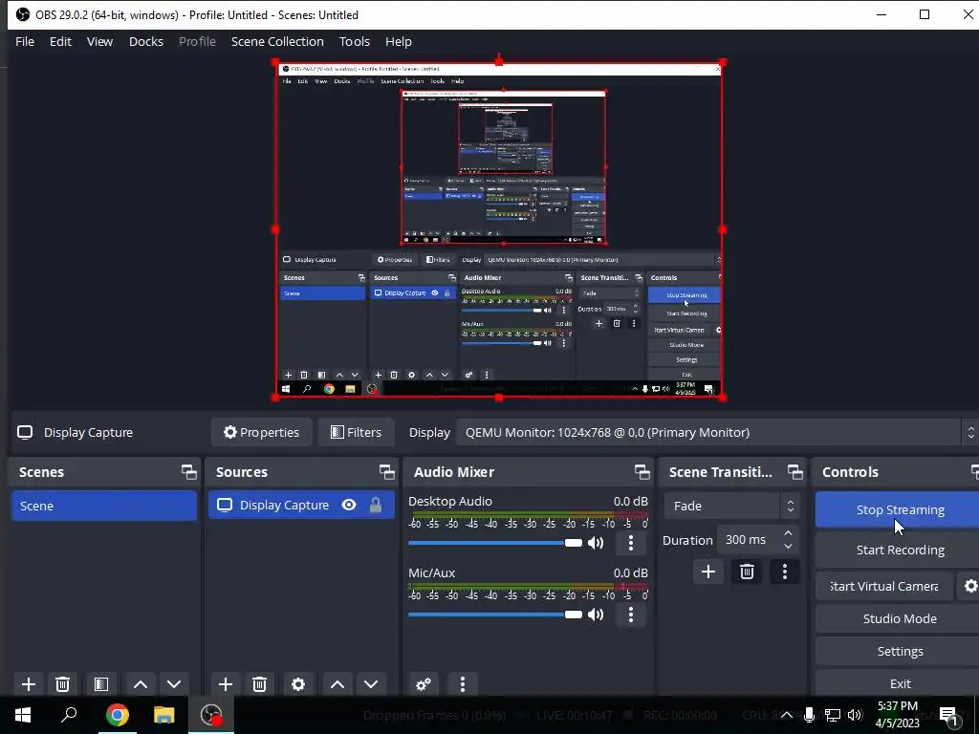This screenshot has width=979, height=734.
Task: Remove scene transition trash icon
Action: [x=747, y=572]
